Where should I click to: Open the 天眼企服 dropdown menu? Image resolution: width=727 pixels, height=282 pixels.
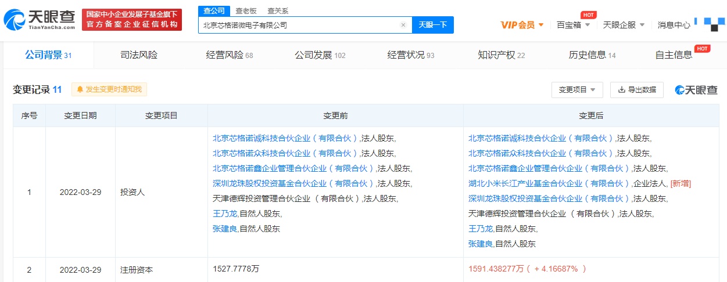pos(624,25)
